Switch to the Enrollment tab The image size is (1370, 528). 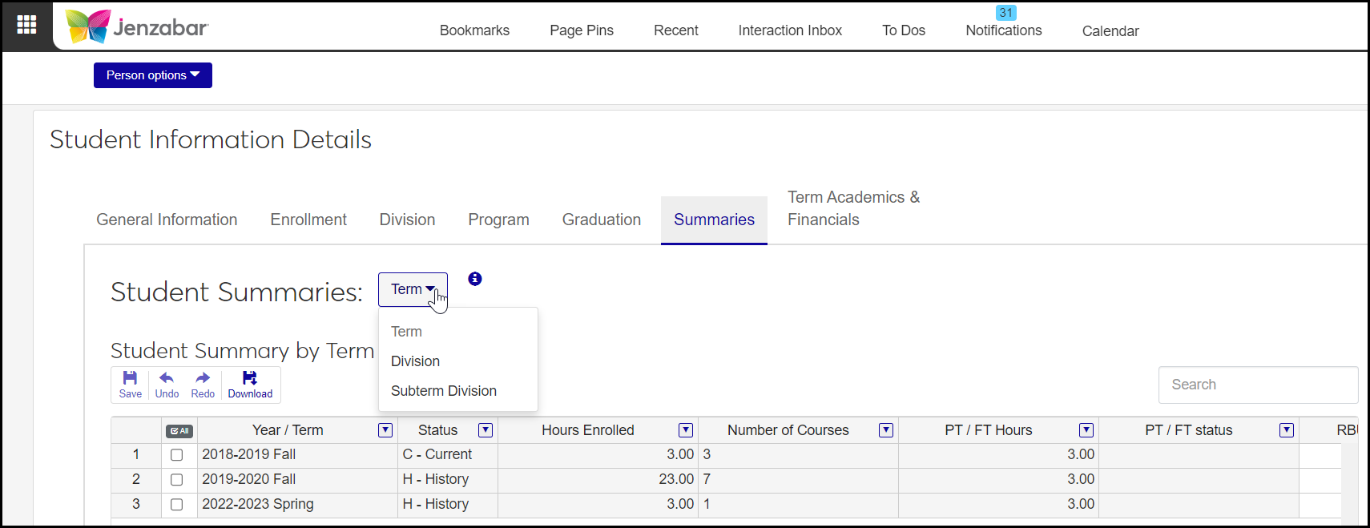(308, 220)
